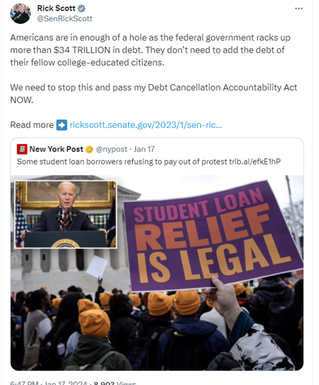This screenshot has width=319, height=385.
Task: Click the New York Post account name
Action: coord(56,149)
